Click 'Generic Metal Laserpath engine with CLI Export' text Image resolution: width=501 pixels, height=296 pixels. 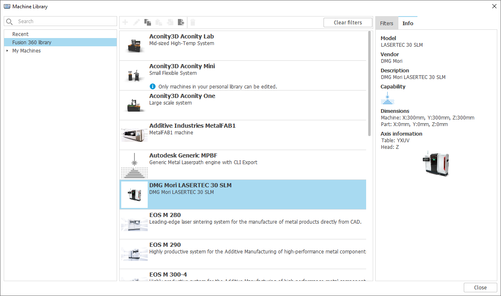click(x=203, y=162)
